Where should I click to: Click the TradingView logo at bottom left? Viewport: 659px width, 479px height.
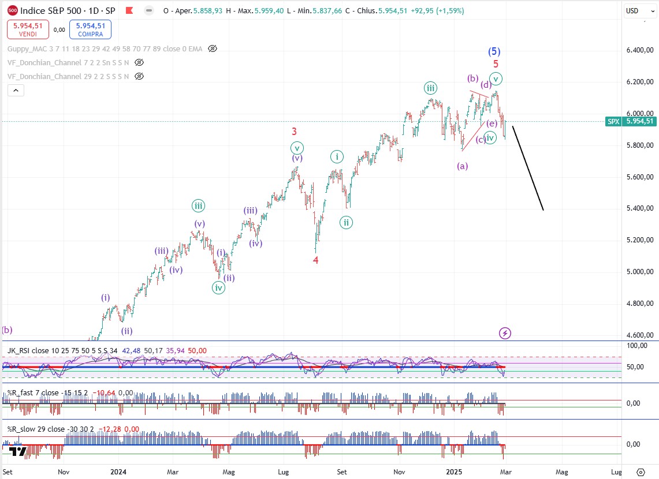point(18,451)
